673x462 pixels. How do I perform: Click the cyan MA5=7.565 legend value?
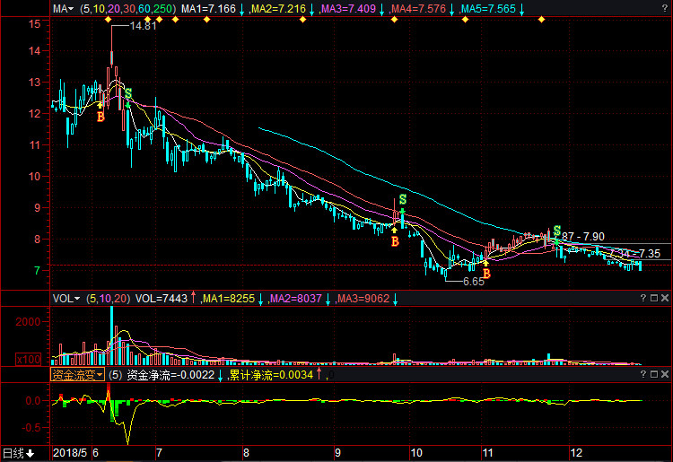point(488,9)
